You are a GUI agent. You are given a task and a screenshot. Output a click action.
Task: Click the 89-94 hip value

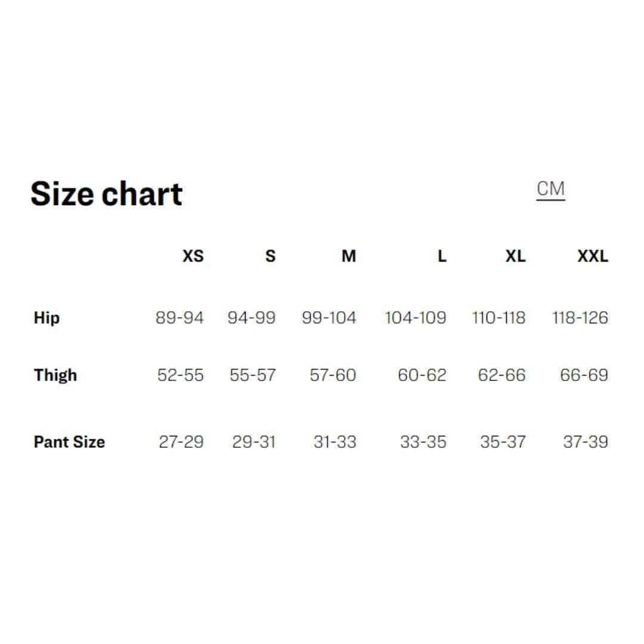click(179, 318)
